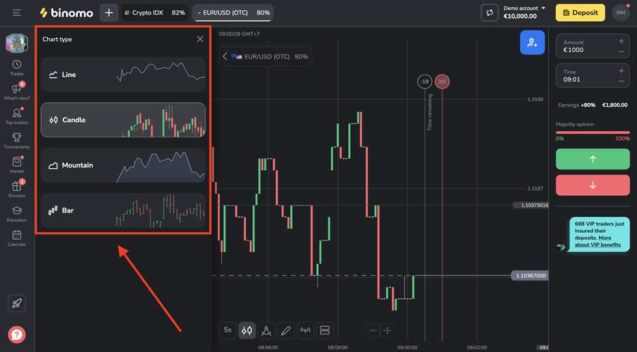This screenshot has width=637, height=352.
Task: Click the Majority opinion bar
Action: click(593, 133)
